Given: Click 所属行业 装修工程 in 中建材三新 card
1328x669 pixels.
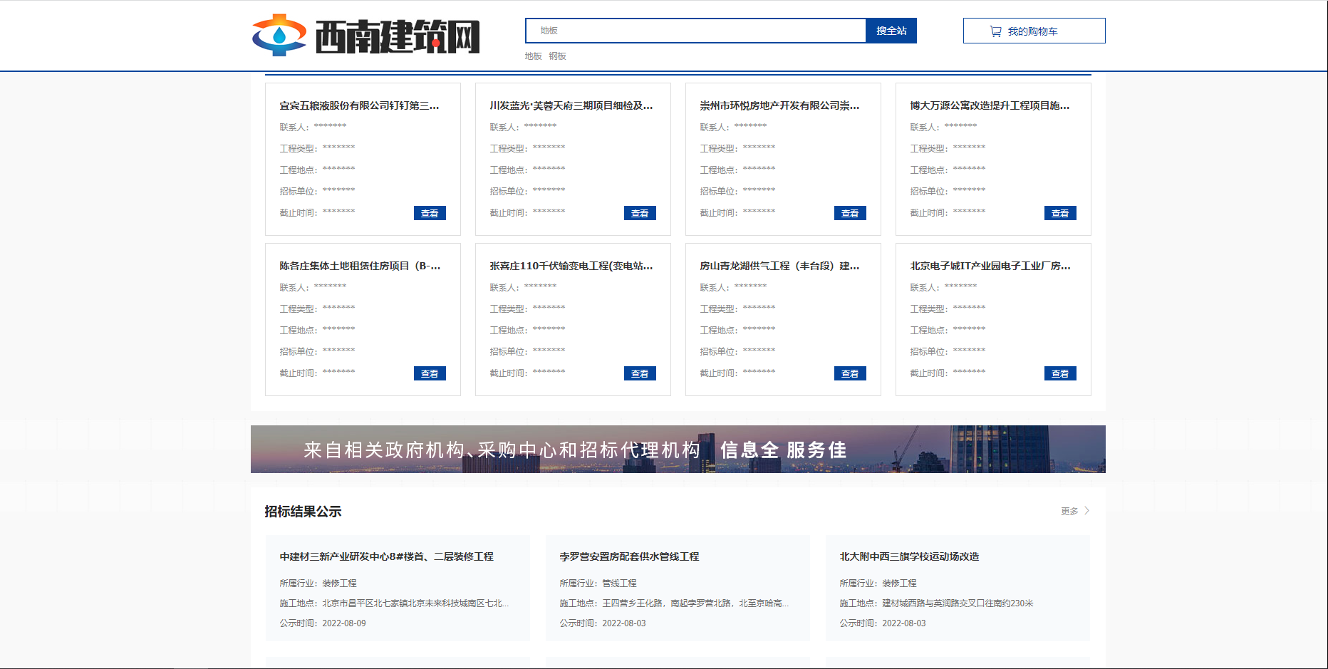Looking at the screenshot, I should [318, 584].
